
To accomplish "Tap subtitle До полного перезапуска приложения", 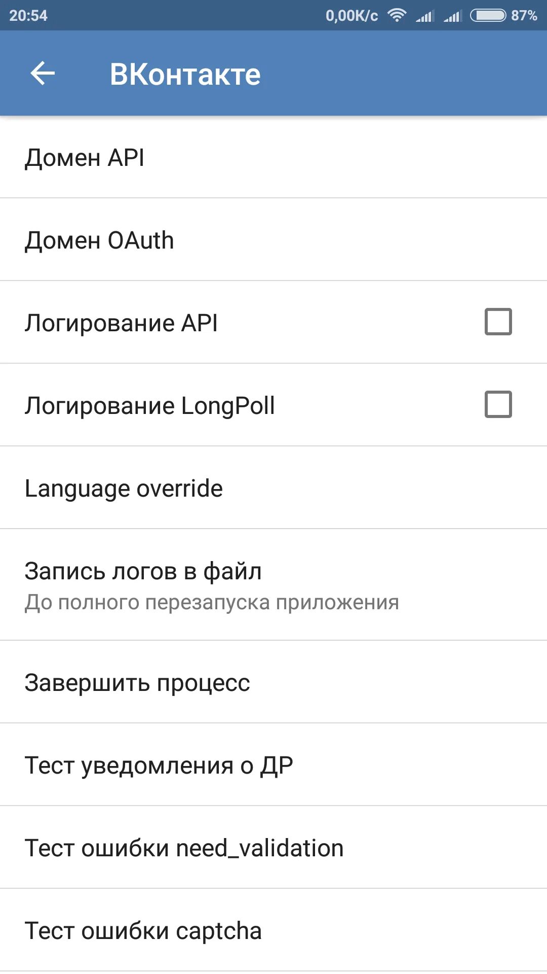I will [x=212, y=602].
